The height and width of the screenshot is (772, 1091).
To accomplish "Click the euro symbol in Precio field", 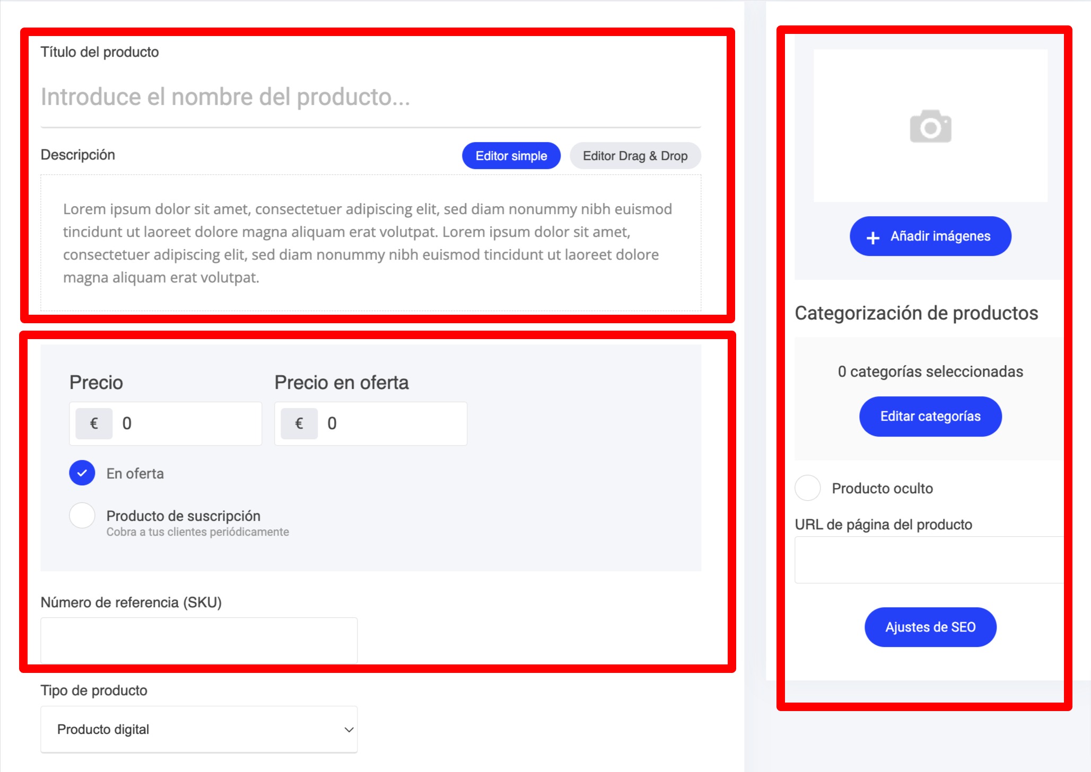I will (94, 423).
